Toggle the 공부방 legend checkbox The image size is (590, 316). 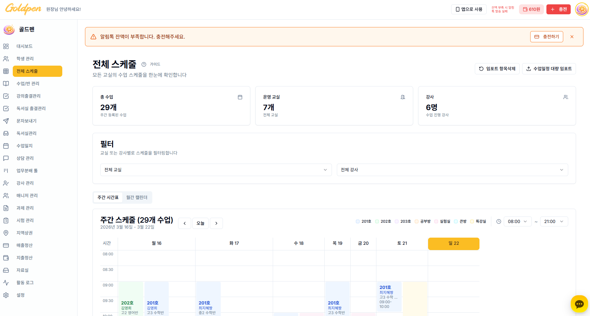[x=416, y=221]
